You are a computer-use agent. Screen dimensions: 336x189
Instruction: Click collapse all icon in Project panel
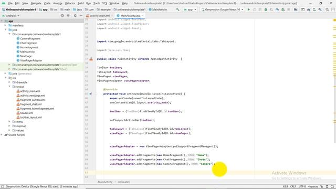(x=68, y=16)
